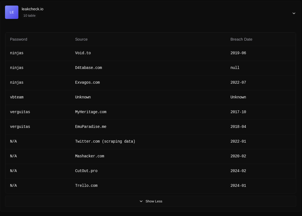Click the purple LE avatar icon
Image resolution: width=302 pixels, height=216 pixels.
(x=12, y=12)
